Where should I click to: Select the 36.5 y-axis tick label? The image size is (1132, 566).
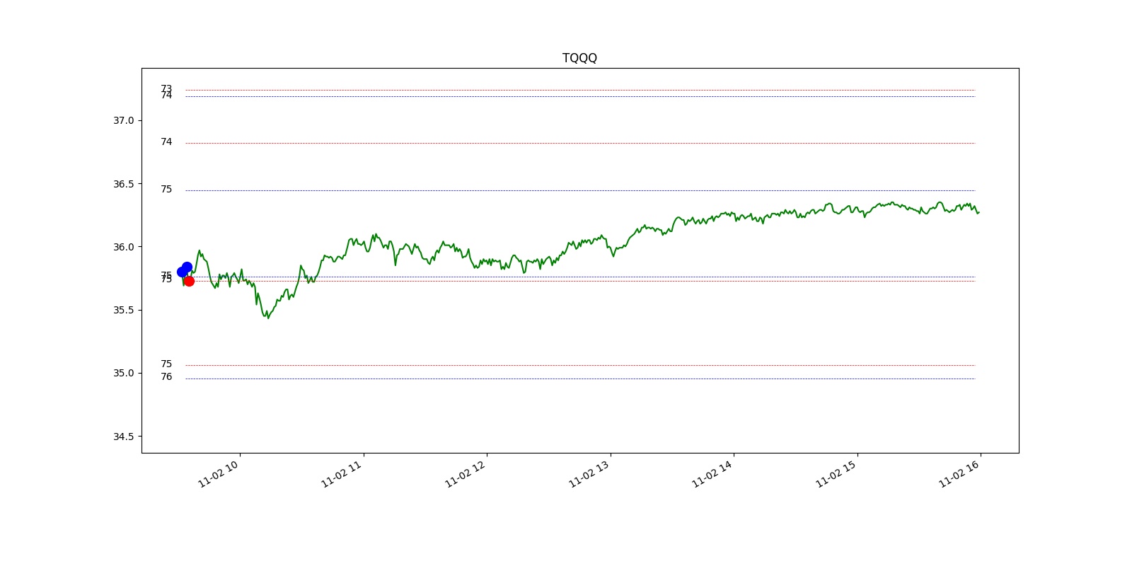[123, 184]
